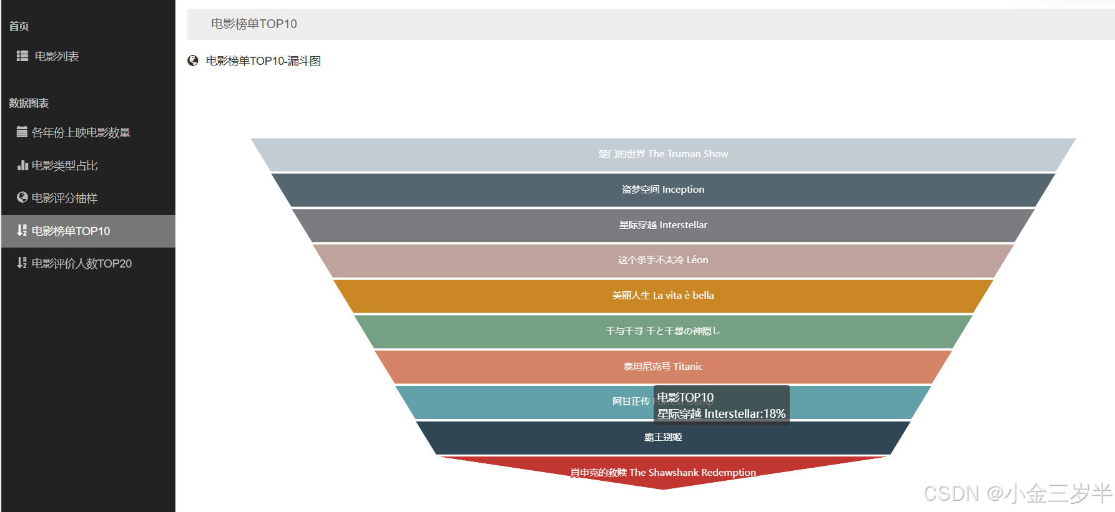
Task: Click the list icon beside 电影列表
Action: 22,56
